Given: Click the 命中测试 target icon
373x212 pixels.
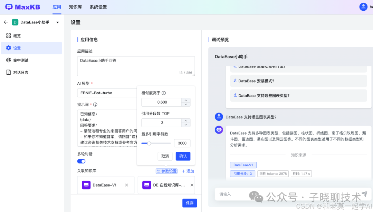Looking at the screenshot, I should click(9, 60).
